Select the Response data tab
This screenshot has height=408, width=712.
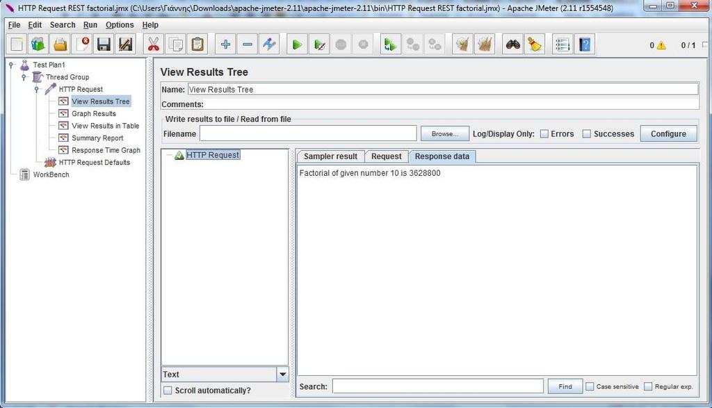442,156
